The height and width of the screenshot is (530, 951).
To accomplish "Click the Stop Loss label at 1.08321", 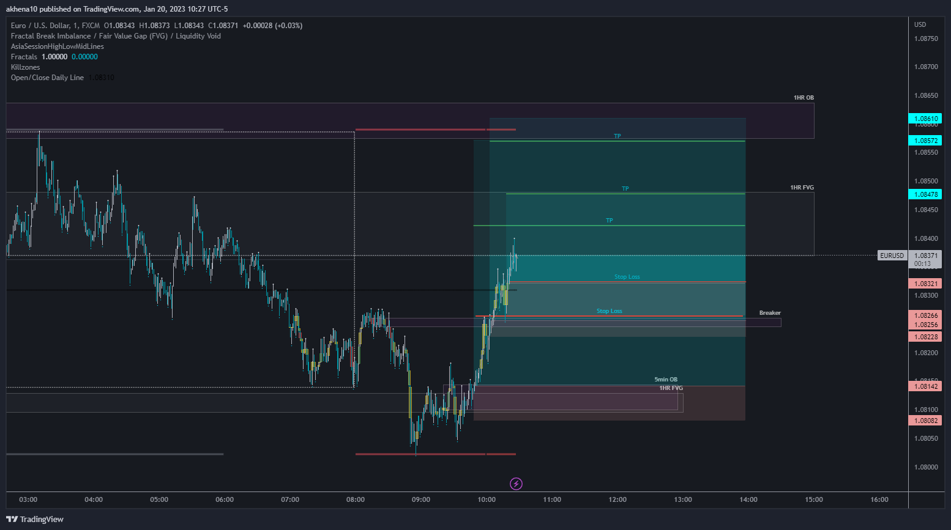I will point(627,277).
